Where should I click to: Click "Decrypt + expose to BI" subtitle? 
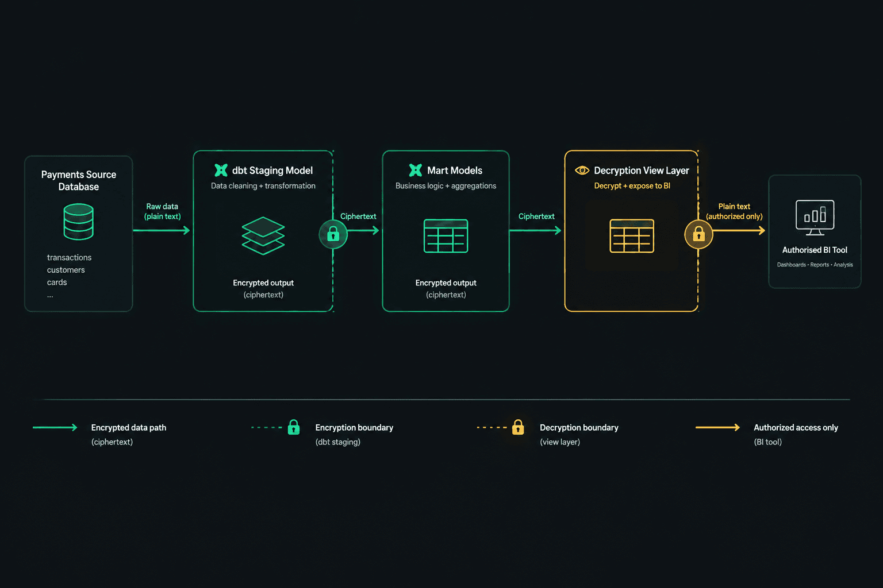tap(632, 185)
